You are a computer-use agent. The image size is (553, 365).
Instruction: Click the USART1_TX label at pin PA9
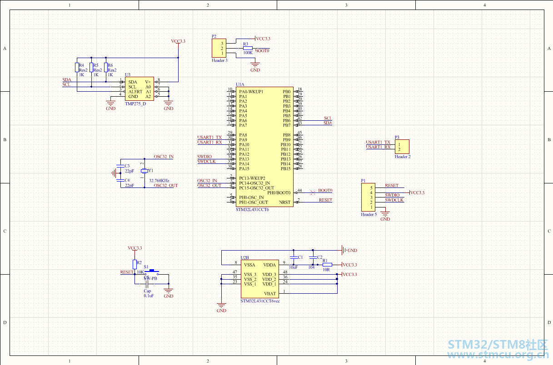209,137
